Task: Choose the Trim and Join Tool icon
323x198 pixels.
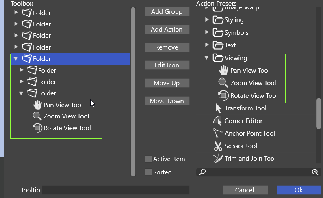Action: click(218, 159)
